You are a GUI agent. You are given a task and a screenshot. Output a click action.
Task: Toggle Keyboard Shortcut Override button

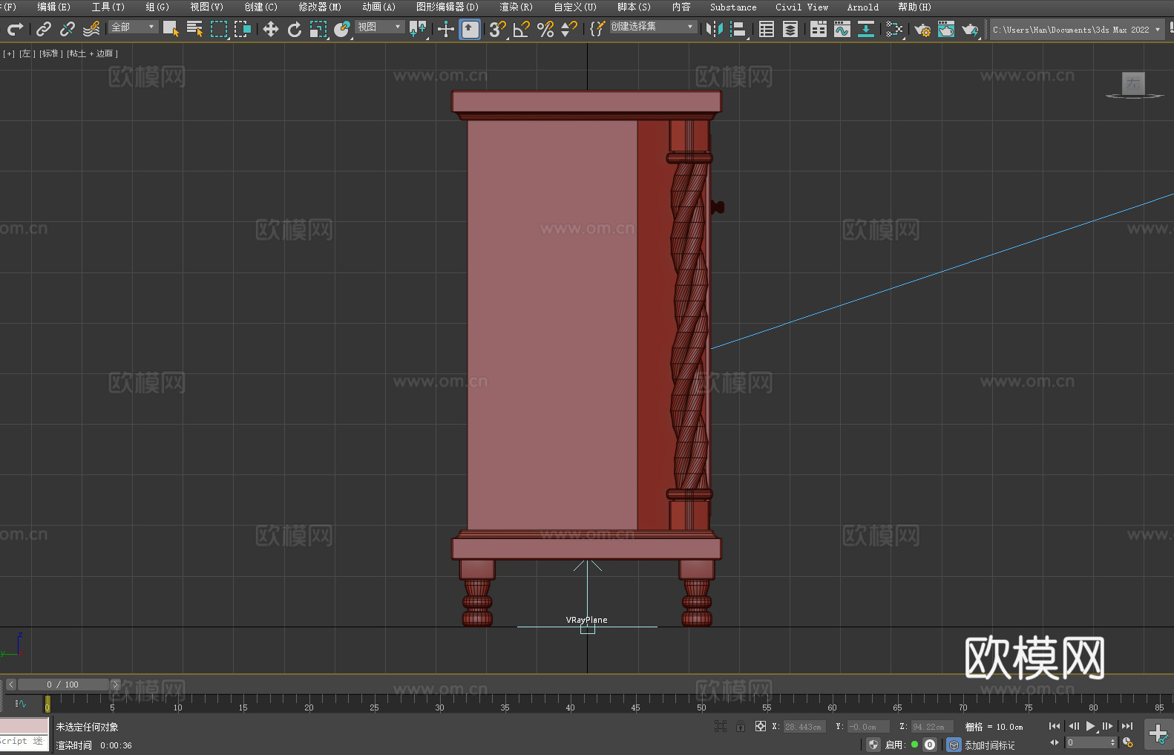(470, 29)
